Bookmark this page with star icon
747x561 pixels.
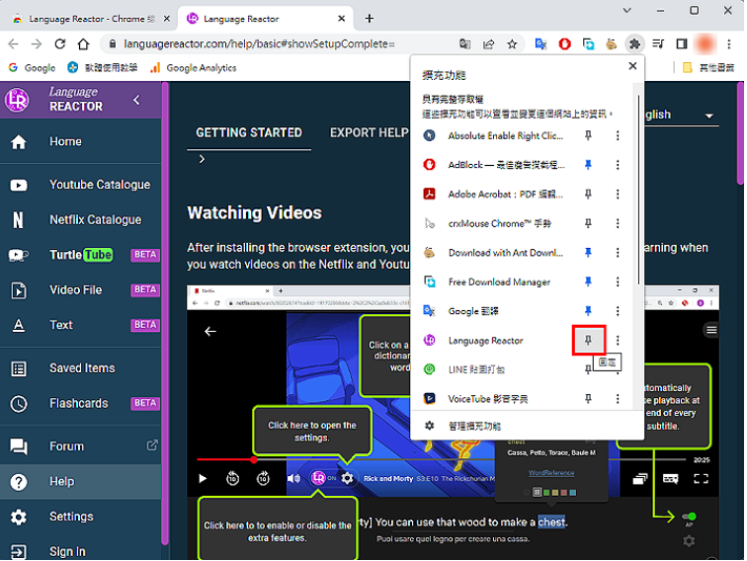pos(512,43)
